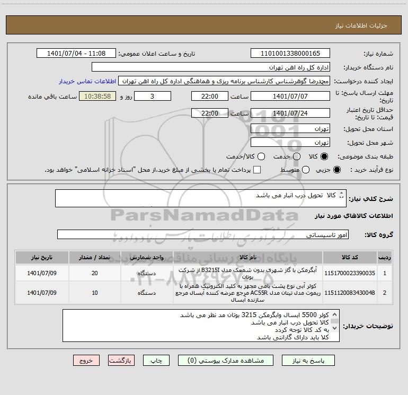Click the announcement date field 1401/07/04 - 11:08

(76, 53)
